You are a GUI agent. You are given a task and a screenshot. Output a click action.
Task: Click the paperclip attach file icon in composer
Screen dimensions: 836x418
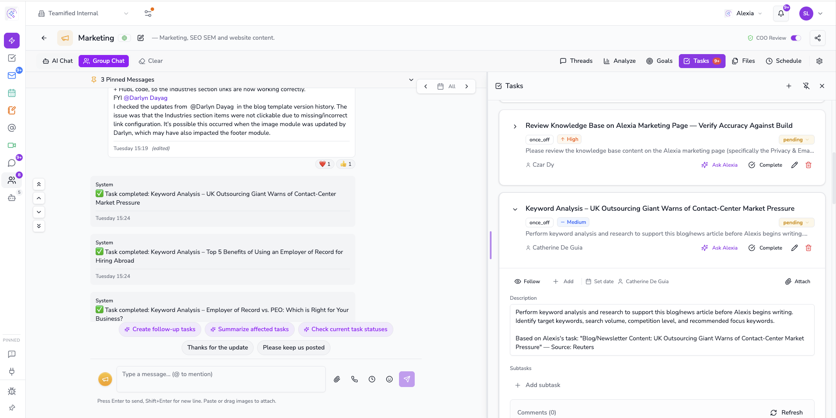tap(337, 379)
